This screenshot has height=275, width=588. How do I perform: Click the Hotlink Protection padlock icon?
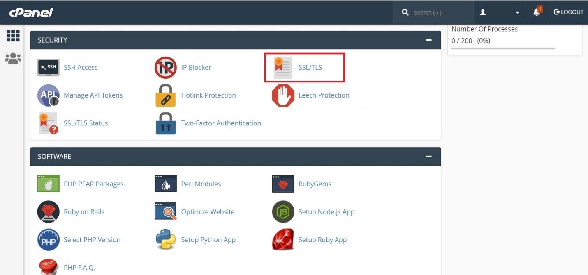pyautogui.click(x=166, y=95)
